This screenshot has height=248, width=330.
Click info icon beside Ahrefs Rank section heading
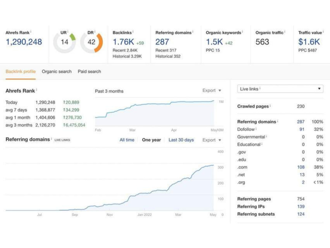pos(36,90)
